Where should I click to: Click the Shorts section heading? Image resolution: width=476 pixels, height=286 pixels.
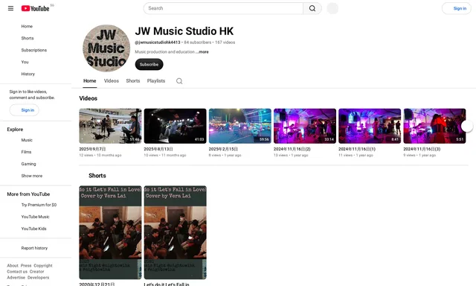[97, 176]
